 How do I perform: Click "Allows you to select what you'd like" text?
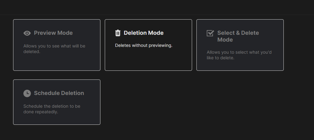pyautogui.click(x=239, y=55)
